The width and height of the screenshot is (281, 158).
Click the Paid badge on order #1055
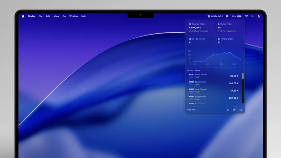pos(197,92)
